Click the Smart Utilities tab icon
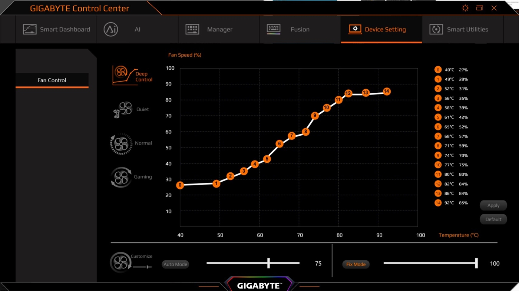Image resolution: width=519 pixels, height=291 pixels. 436,29
